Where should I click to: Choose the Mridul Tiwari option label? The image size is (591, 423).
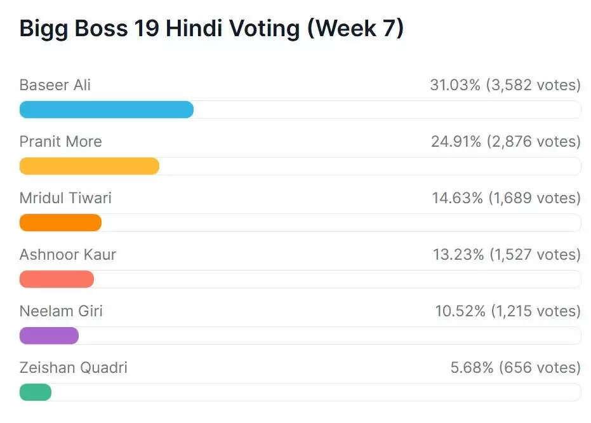[x=65, y=198]
